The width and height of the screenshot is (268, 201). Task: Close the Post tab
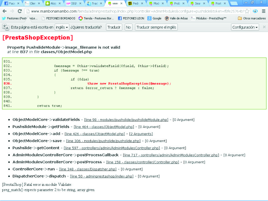click(225, 3)
